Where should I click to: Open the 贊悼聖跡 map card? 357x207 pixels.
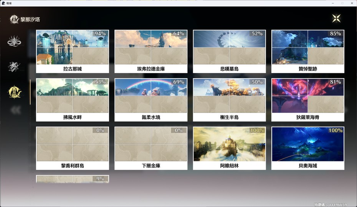click(308, 51)
